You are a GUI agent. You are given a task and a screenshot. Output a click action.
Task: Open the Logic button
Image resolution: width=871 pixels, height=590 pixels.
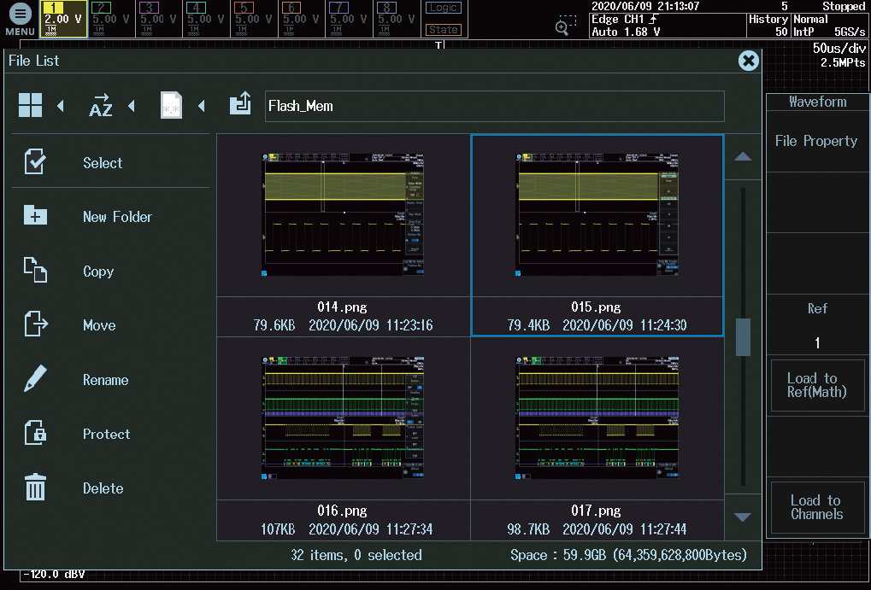(444, 9)
